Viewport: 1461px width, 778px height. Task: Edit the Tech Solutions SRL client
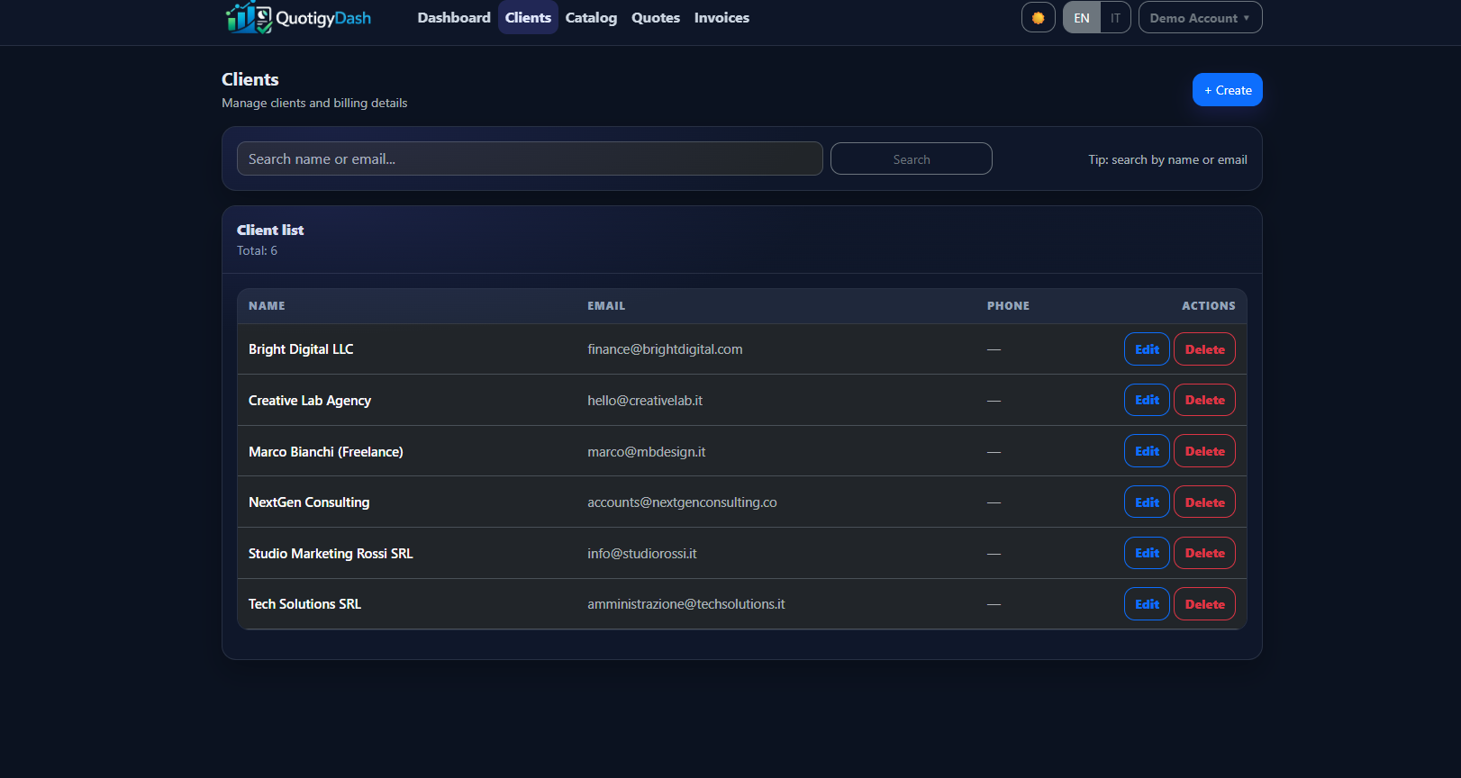[x=1147, y=604]
